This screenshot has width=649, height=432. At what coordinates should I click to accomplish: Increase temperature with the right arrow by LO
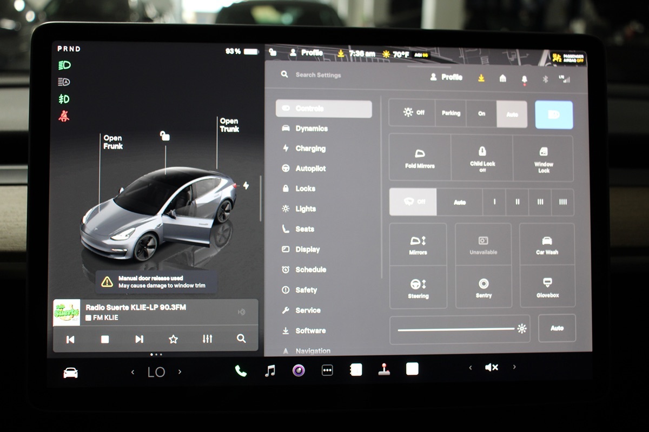pos(180,372)
